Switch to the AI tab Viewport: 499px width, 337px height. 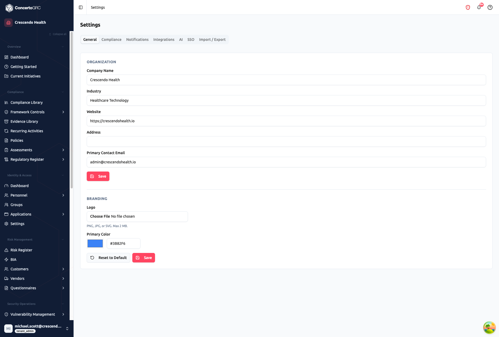(181, 40)
